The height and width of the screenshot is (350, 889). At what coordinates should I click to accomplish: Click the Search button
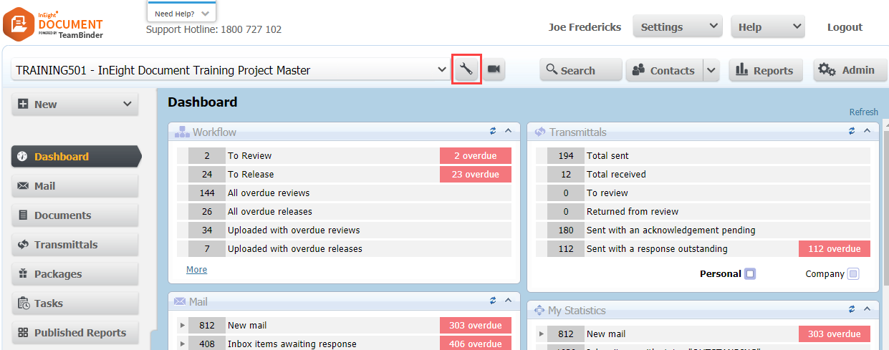pos(581,70)
